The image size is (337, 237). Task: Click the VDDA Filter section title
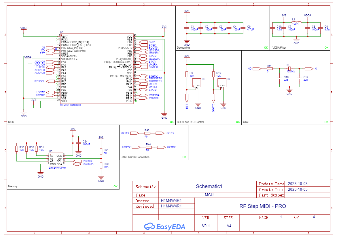pos(279,48)
